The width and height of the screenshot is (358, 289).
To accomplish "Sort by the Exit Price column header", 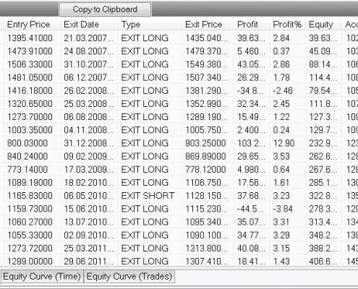I will pyautogui.click(x=208, y=25).
